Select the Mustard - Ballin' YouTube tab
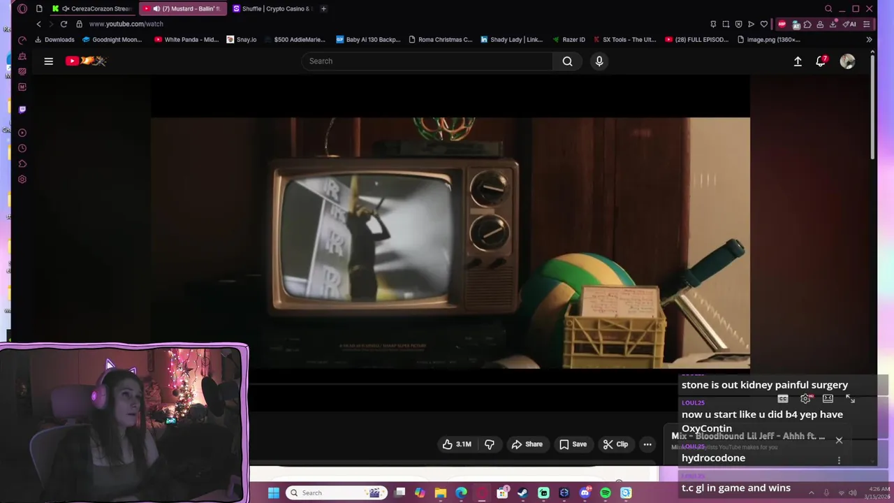 (x=182, y=8)
